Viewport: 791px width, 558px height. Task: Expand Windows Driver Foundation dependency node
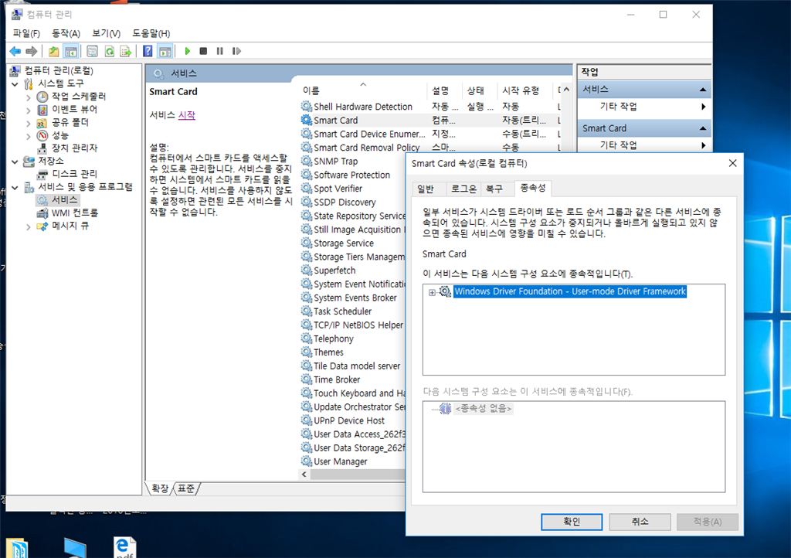click(x=432, y=292)
